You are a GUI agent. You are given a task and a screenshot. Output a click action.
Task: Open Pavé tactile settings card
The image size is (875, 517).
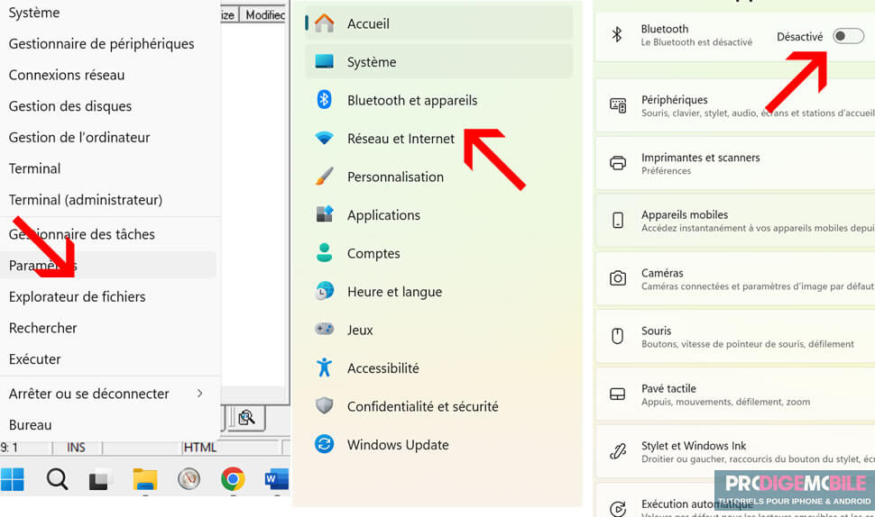[x=735, y=394]
